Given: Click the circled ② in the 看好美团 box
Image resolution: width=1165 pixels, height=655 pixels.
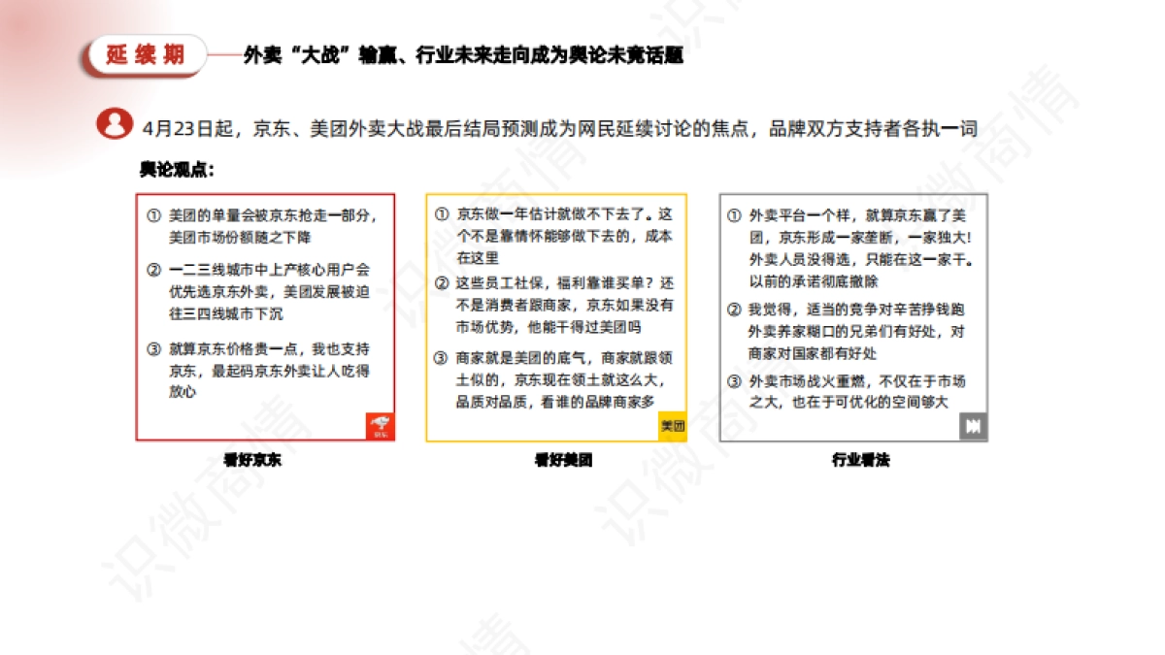Looking at the screenshot, I should pyautogui.click(x=442, y=283).
